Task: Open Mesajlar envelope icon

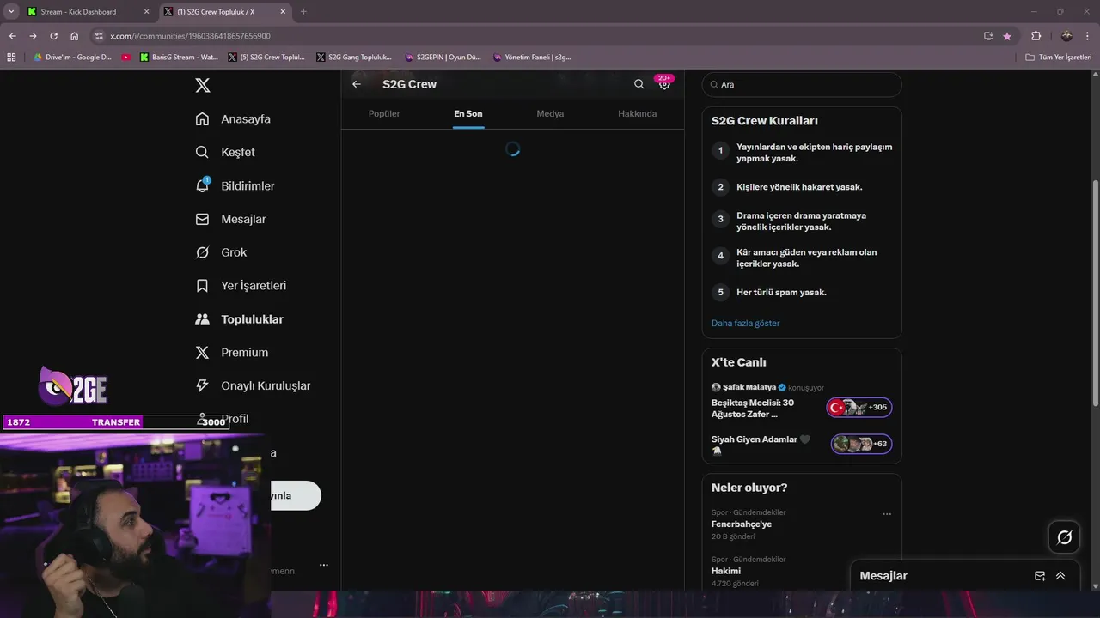Action: pyautogui.click(x=202, y=219)
